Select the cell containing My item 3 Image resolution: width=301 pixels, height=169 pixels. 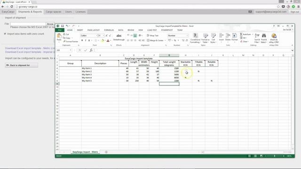tap(100, 75)
